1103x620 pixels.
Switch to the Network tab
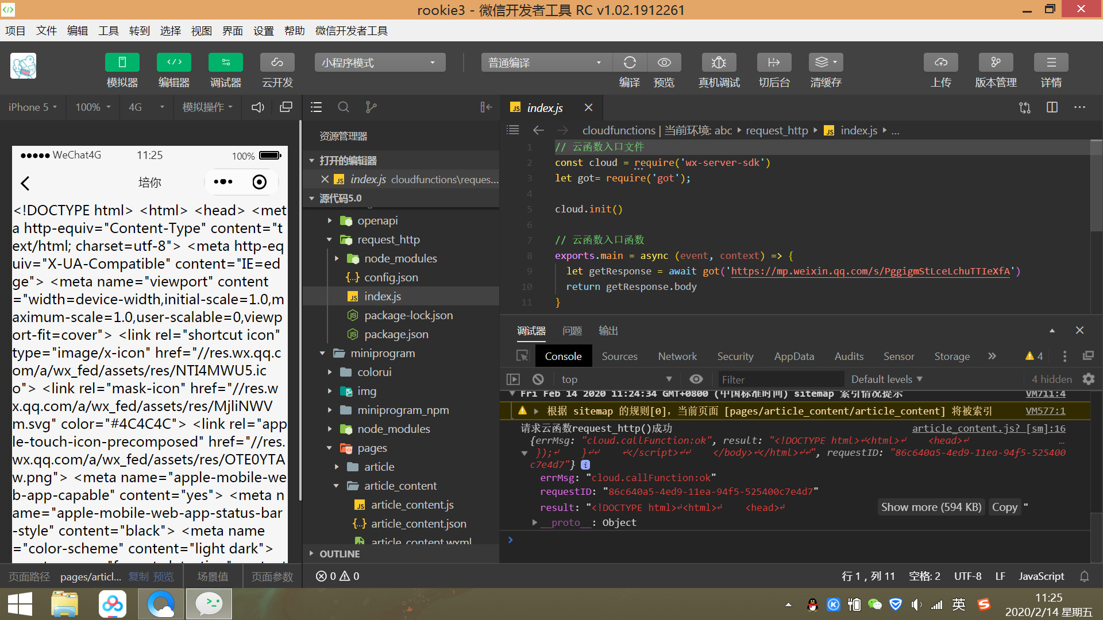(677, 356)
